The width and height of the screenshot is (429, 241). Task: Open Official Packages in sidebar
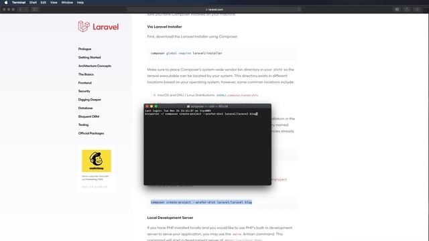click(x=91, y=133)
